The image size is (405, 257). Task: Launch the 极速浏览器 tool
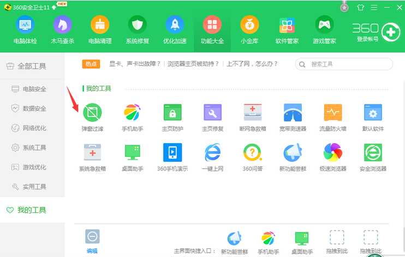click(x=333, y=157)
